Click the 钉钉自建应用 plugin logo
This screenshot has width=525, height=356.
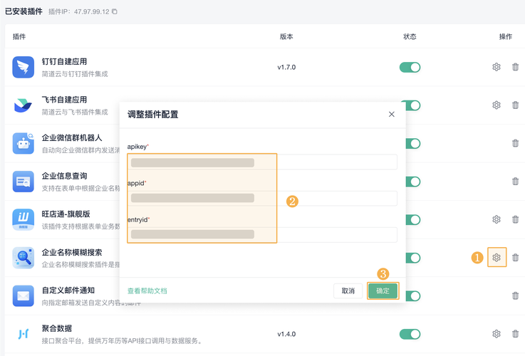coord(24,67)
